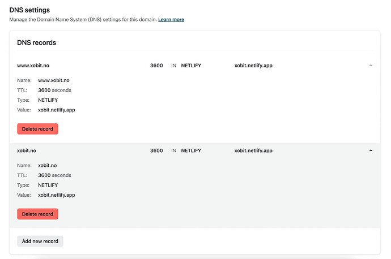Click IN class in xobit.no header
Image resolution: width=391 pixels, height=259 pixels.
pyautogui.click(x=173, y=150)
